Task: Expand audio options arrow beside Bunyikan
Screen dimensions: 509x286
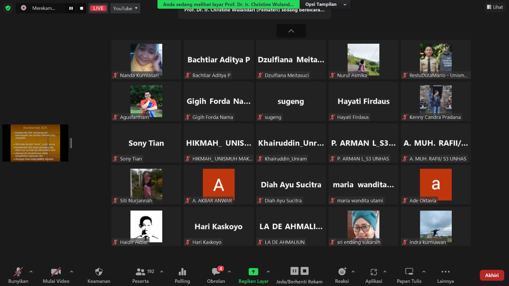Action: [31, 272]
